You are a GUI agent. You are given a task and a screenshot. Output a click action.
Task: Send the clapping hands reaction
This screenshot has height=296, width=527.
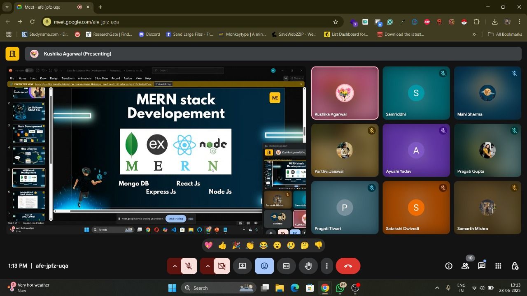point(250,245)
